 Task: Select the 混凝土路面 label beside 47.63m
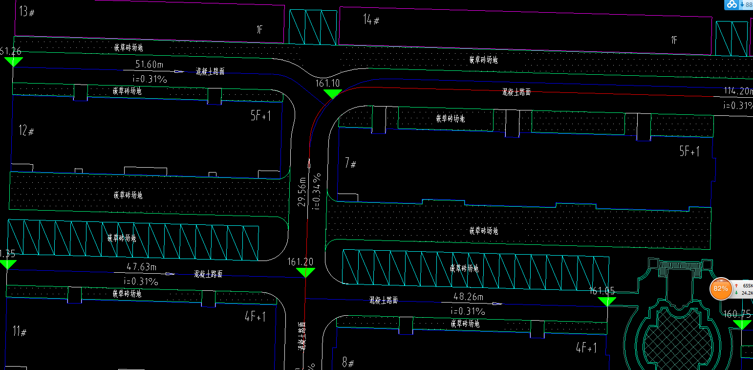(x=208, y=274)
